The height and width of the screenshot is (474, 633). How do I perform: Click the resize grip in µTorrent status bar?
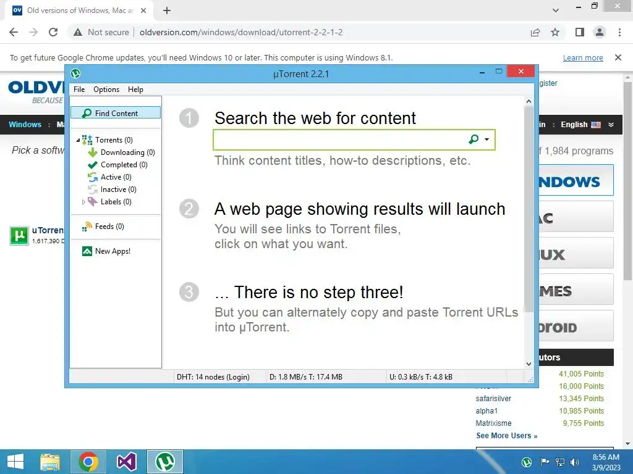[530, 380]
